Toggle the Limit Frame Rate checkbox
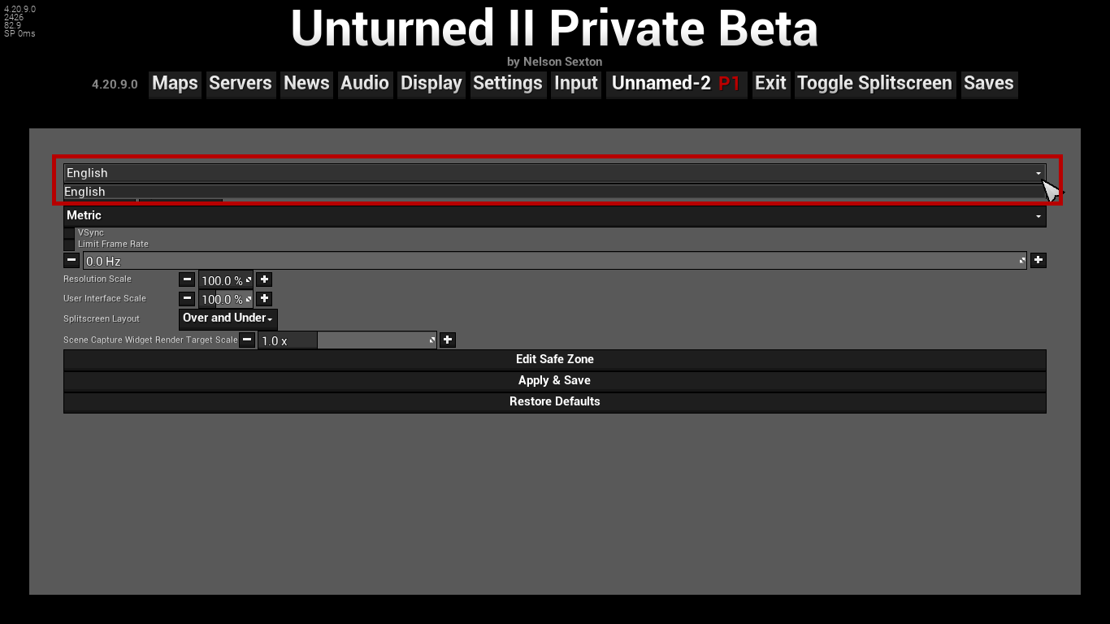The width and height of the screenshot is (1110, 624). tap(69, 244)
